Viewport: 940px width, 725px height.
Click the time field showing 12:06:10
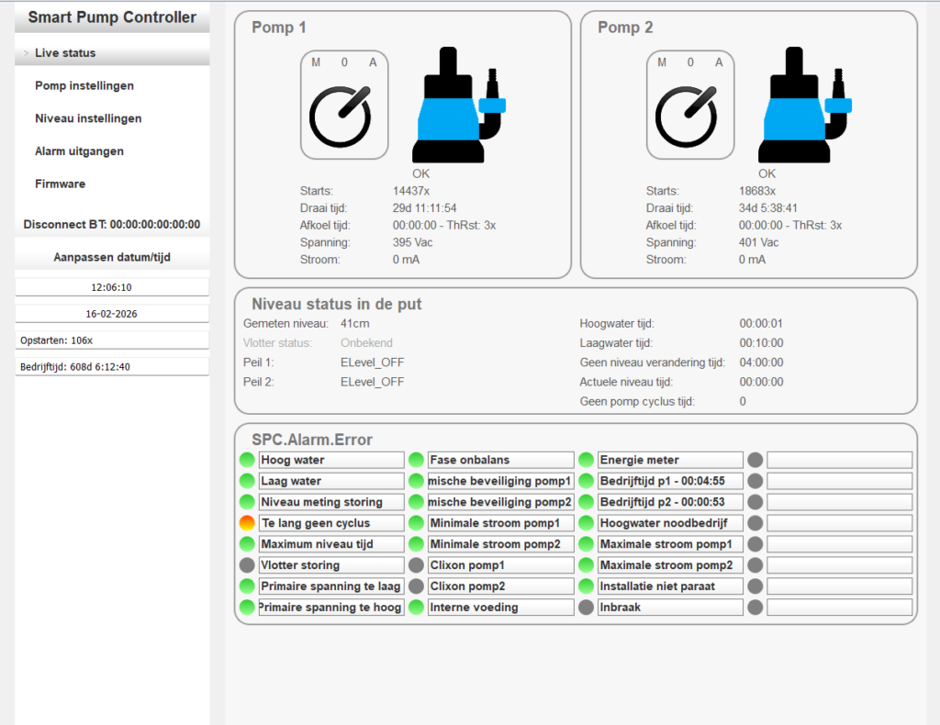point(112,287)
